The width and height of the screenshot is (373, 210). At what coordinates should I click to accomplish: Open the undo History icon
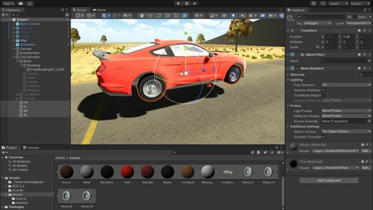pyautogui.click(x=314, y=3)
